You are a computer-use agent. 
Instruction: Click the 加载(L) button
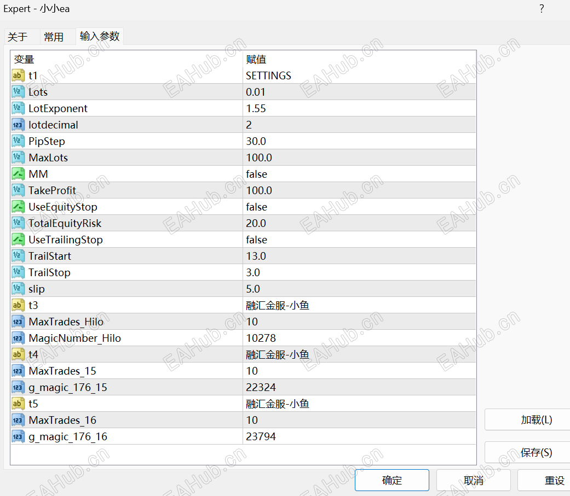click(528, 420)
